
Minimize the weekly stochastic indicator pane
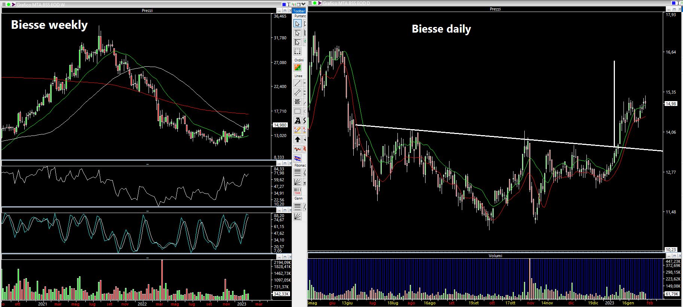[280, 210]
